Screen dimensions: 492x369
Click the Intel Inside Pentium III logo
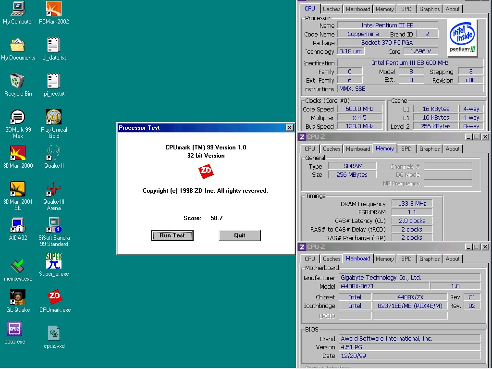point(462,37)
